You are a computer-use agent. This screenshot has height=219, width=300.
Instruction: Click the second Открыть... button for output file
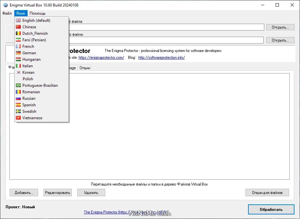[280, 40]
